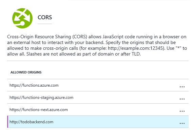Edit the https://functions-next.azure.com origin entry
The width and height of the screenshot is (191, 130).
39,110
